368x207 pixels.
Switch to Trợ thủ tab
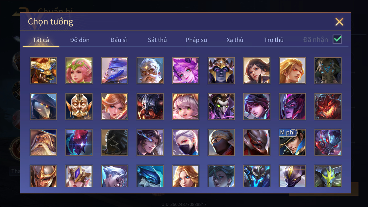(274, 40)
